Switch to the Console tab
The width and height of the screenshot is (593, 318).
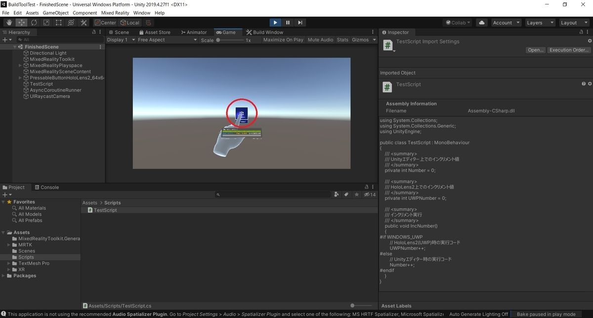click(46, 187)
